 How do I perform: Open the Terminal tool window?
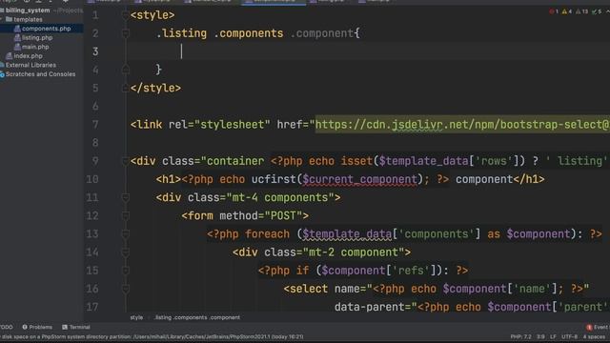point(76,328)
